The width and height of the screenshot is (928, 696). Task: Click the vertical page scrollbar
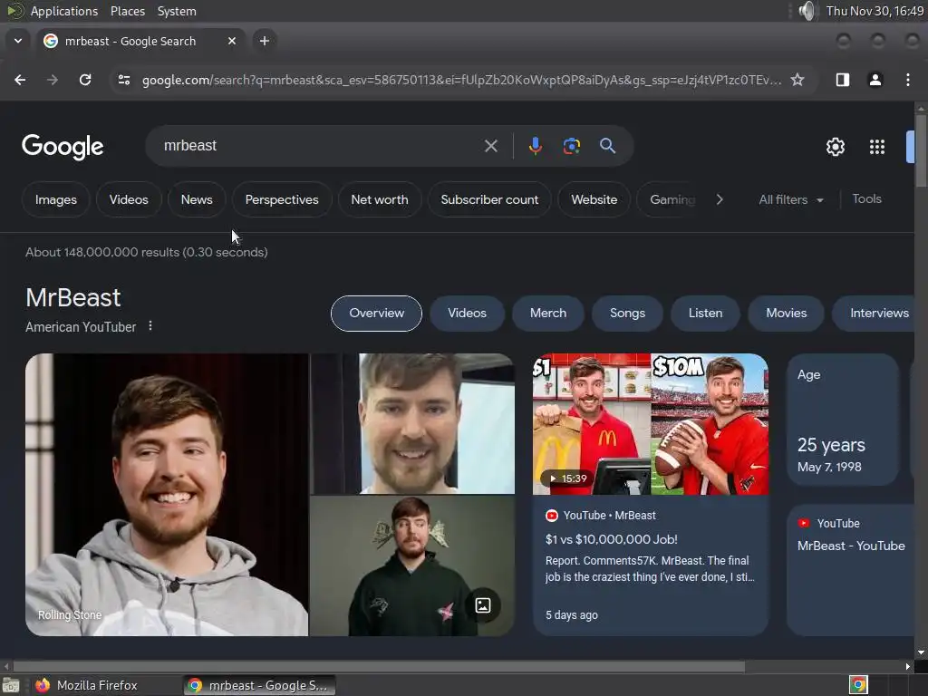coord(921,151)
